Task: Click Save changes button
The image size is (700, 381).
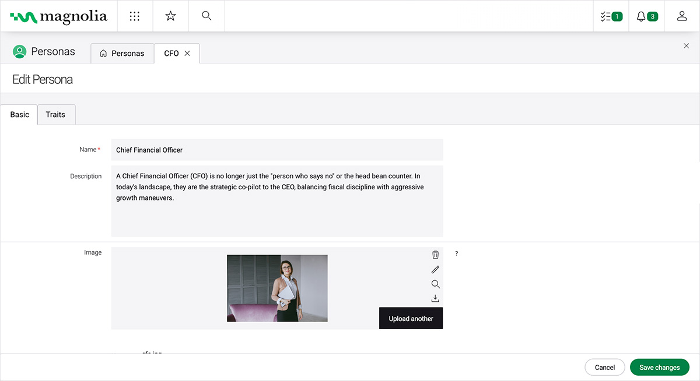Action: click(x=659, y=368)
